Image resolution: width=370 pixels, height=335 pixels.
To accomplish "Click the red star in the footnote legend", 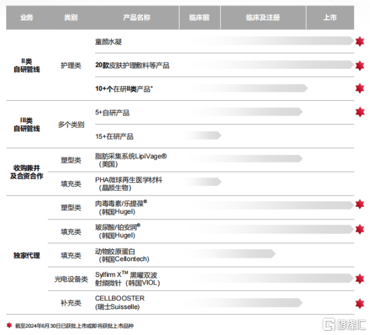I will click(9, 326).
